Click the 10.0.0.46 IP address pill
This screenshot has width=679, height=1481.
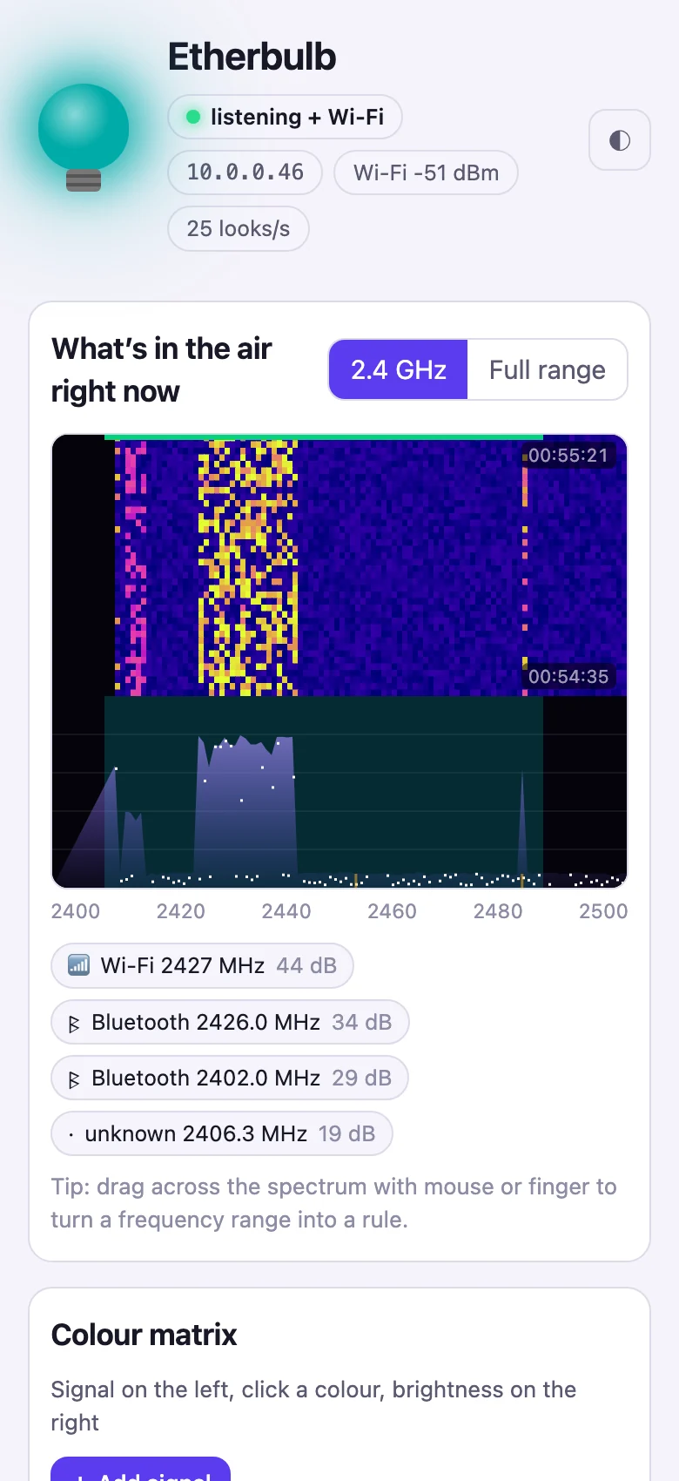245,172
